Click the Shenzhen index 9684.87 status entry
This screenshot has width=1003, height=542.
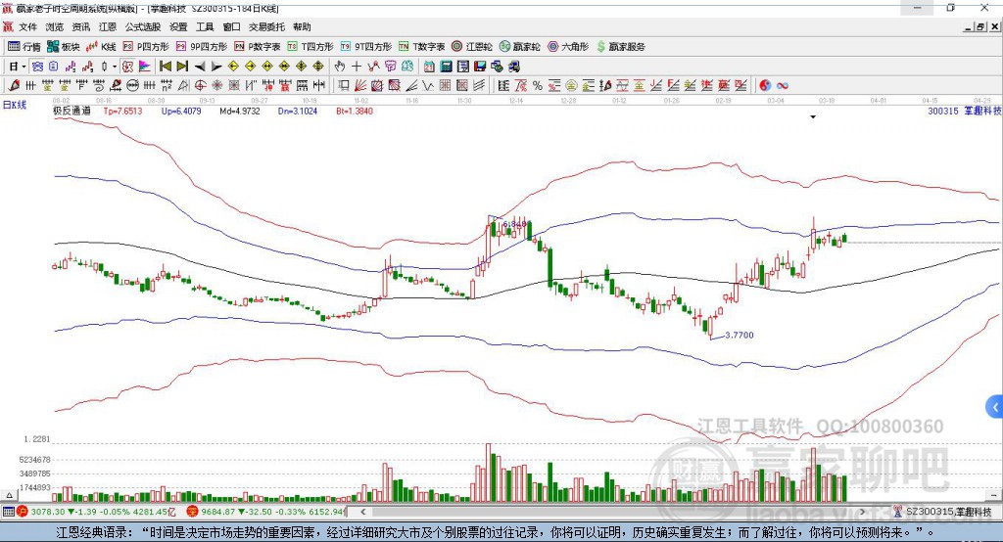pos(266,512)
